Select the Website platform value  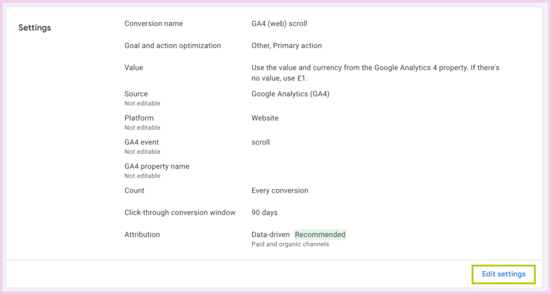(265, 118)
